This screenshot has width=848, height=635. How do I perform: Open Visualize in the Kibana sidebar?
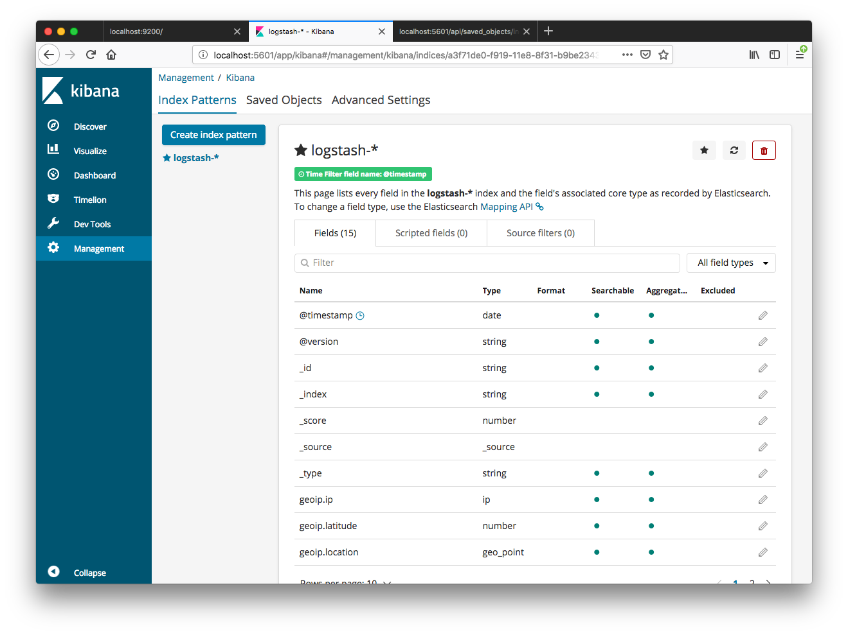tap(94, 151)
